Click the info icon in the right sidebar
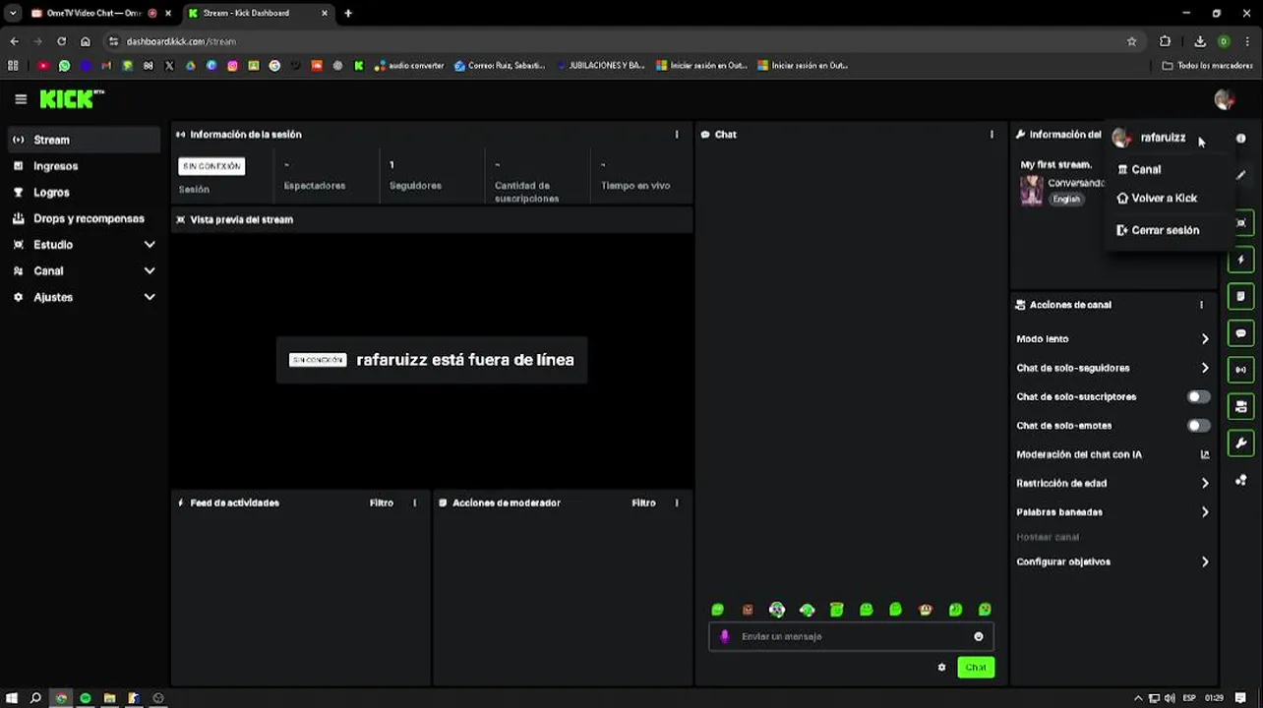Image resolution: width=1263 pixels, height=708 pixels. coord(1240,139)
